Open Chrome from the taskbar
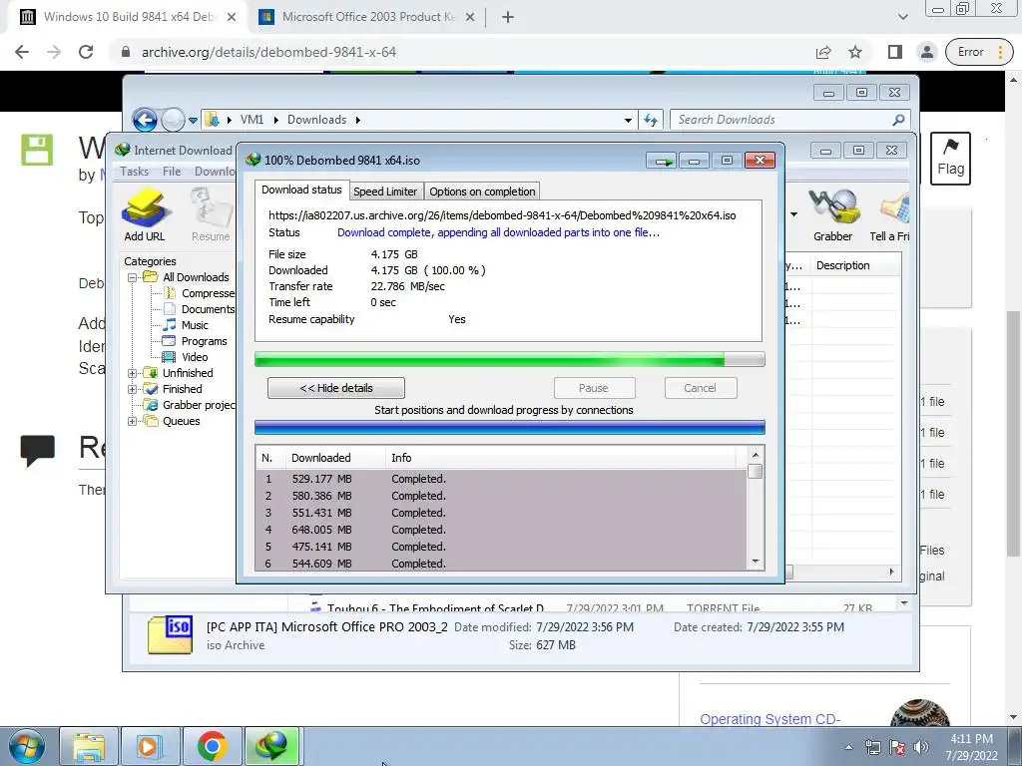Viewport: 1022px width, 766px height. tap(212, 746)
